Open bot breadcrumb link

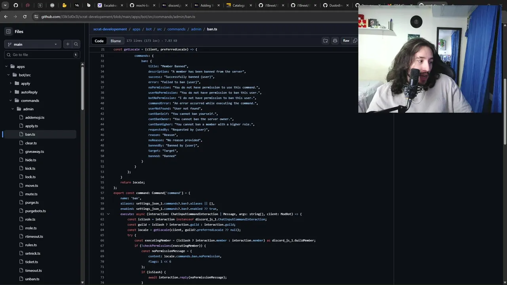(x=149, y=29)
